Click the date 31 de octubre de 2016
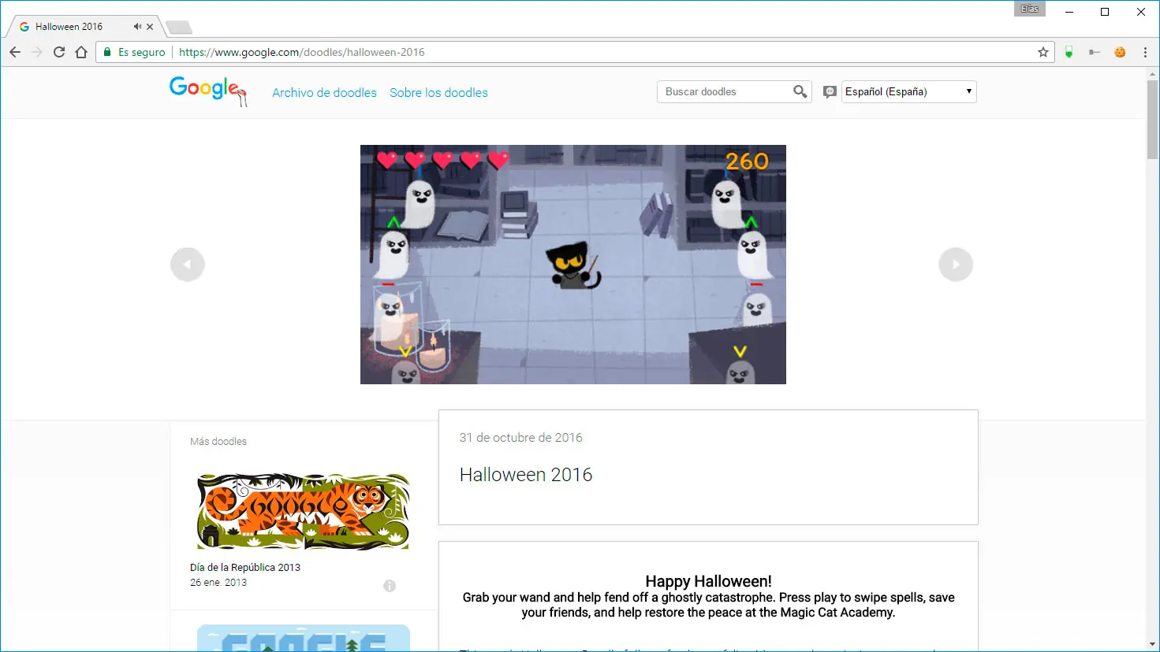This screenshot has width=1160, height=652. (521, 438)
